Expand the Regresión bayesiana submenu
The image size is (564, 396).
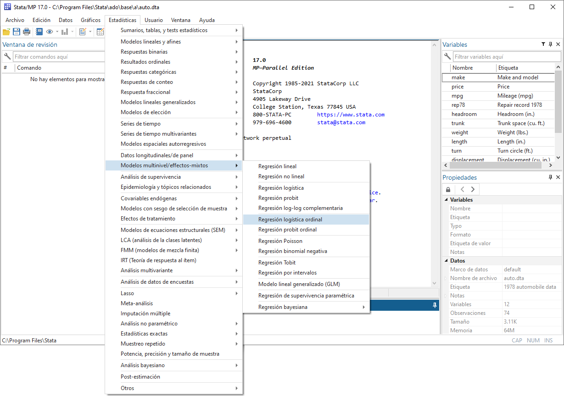[x=306, y=307]
